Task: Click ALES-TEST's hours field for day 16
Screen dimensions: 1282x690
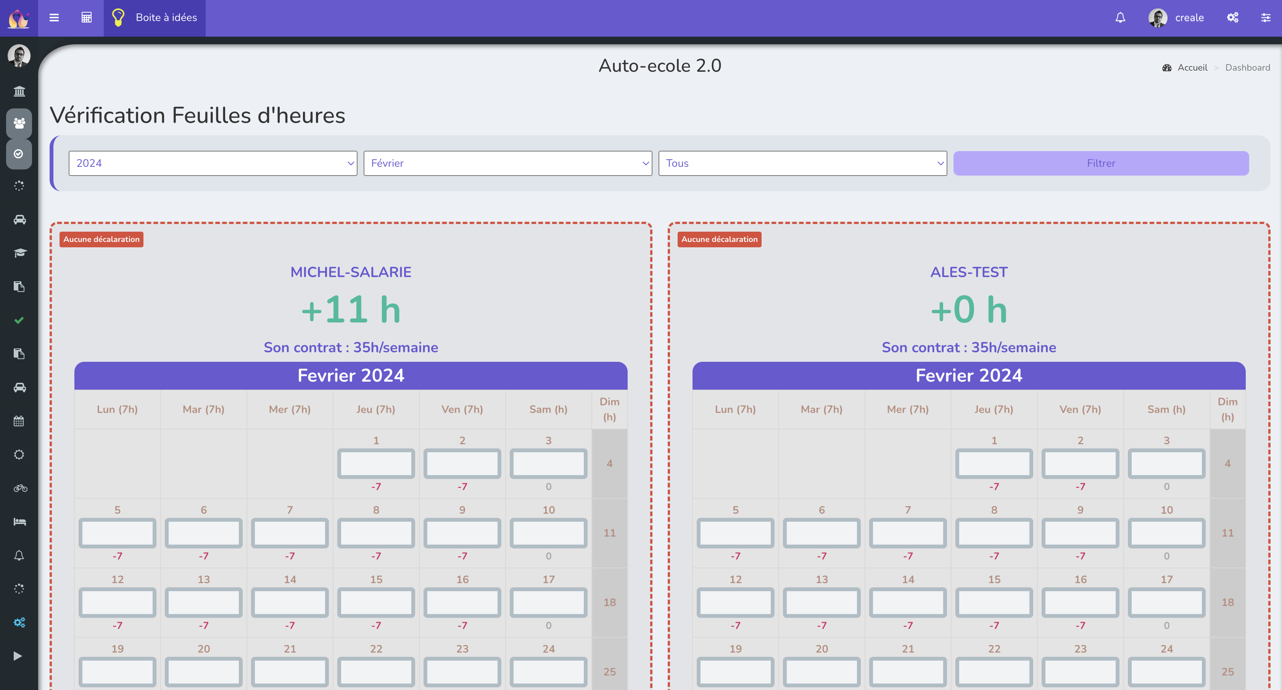Action: click(x=1080, y=603)
